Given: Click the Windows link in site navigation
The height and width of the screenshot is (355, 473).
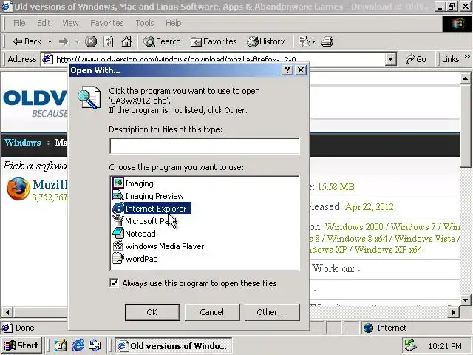Looking at the screenshot, I should point(23,143).
